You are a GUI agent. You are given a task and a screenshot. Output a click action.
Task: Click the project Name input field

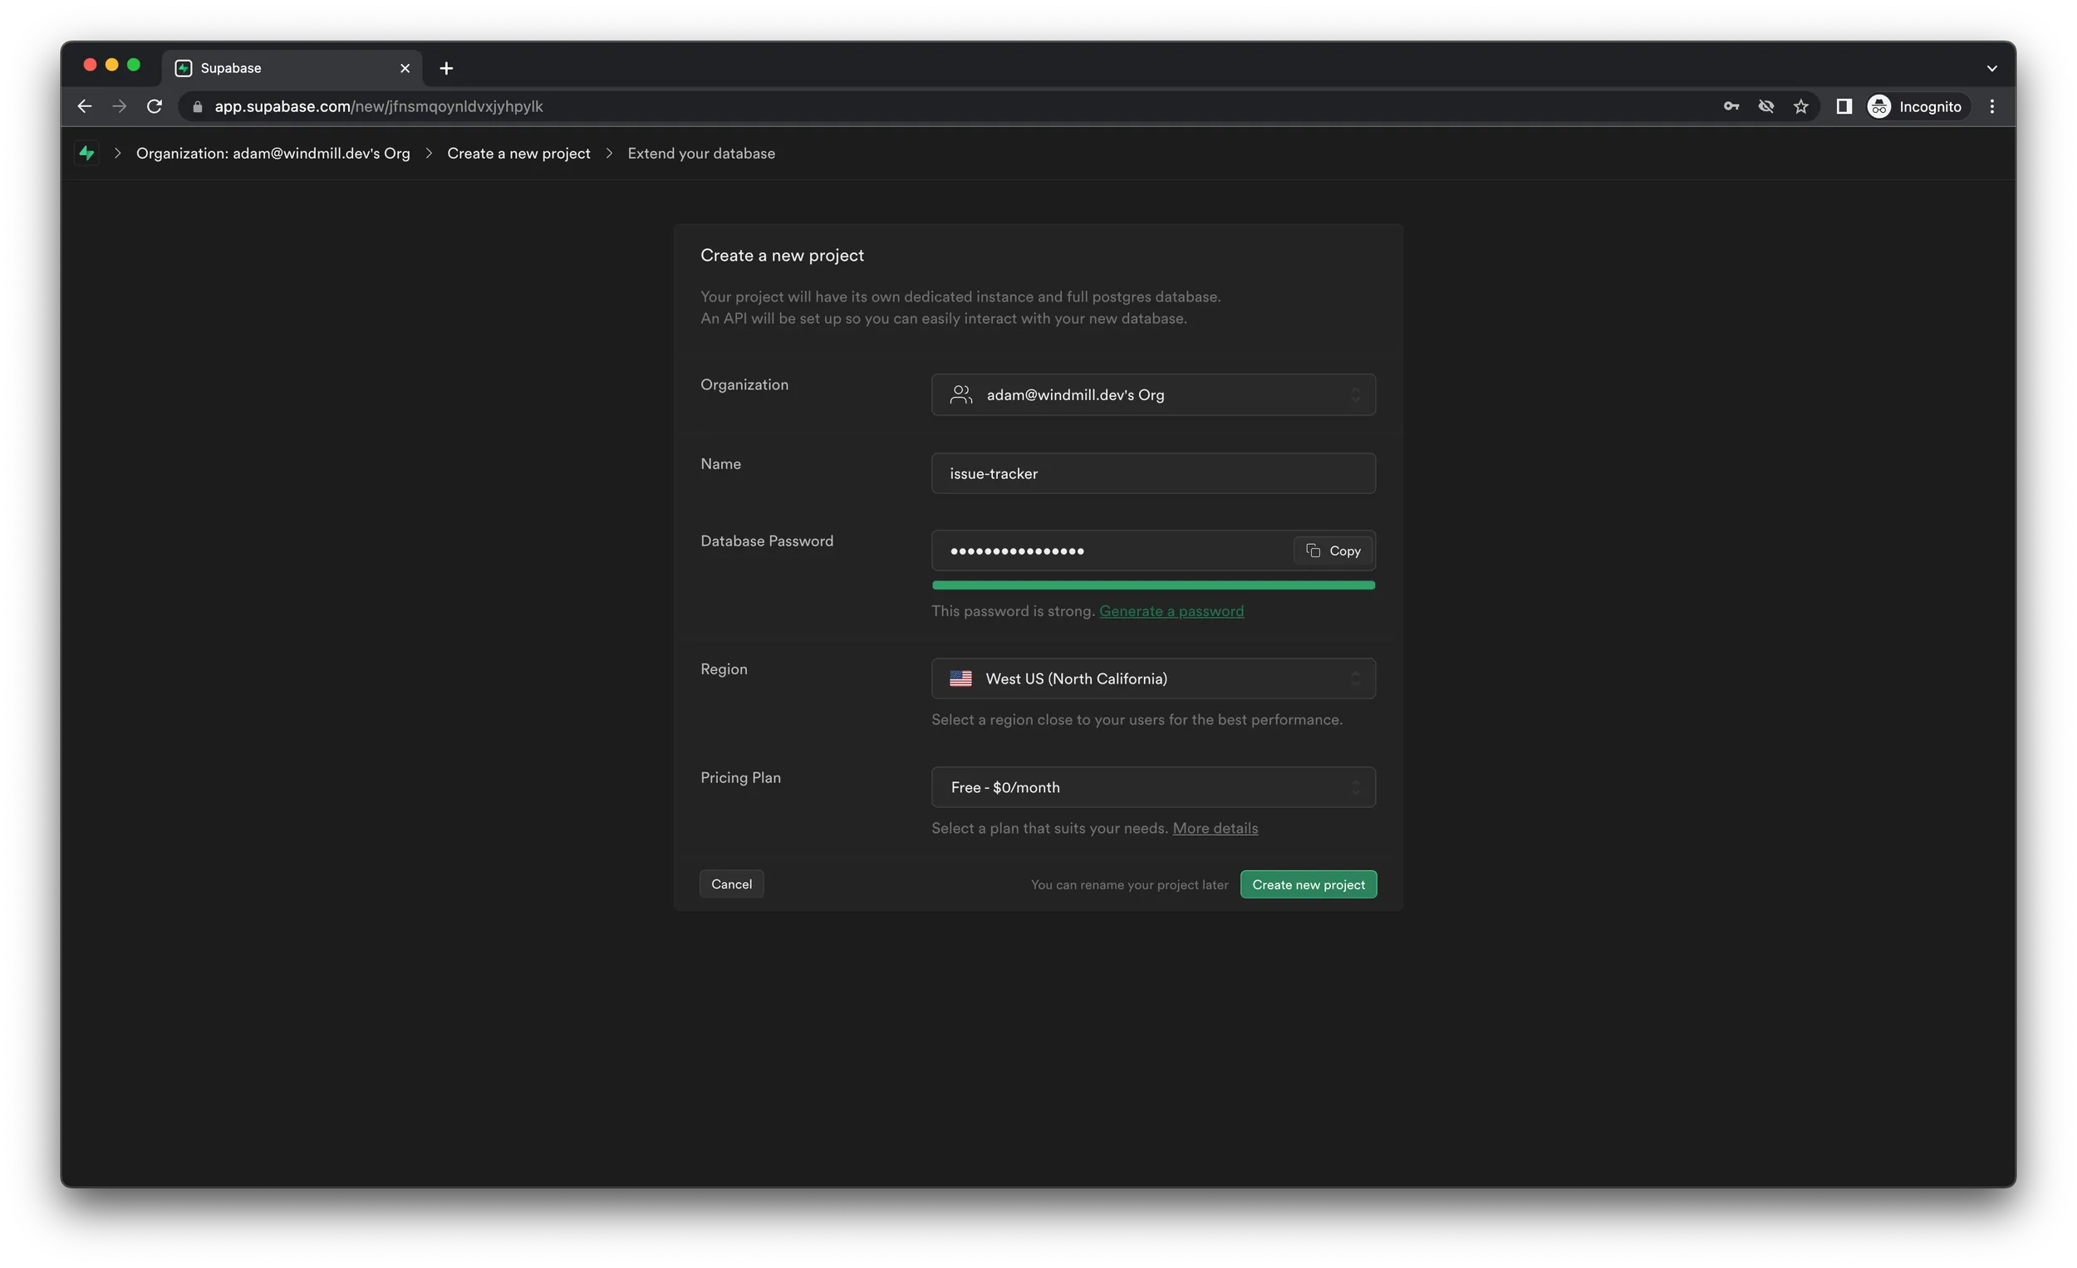(x=1152, y=473)
